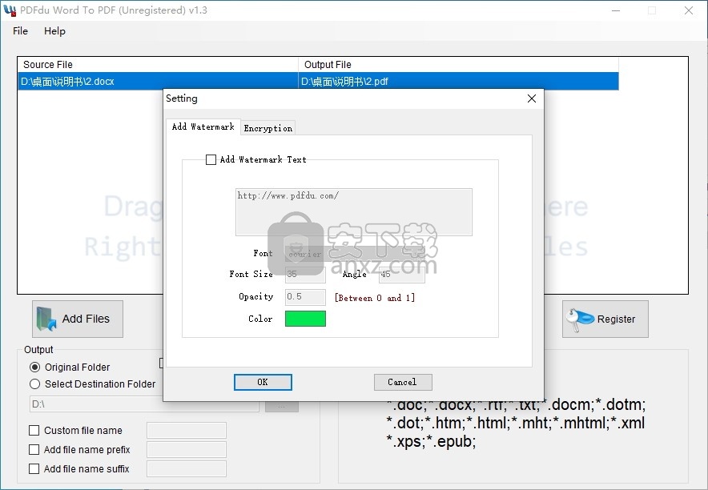This screenshot has height=490, width=708.
Task: Select the Add Watermark tab
Action: [203, 127]
